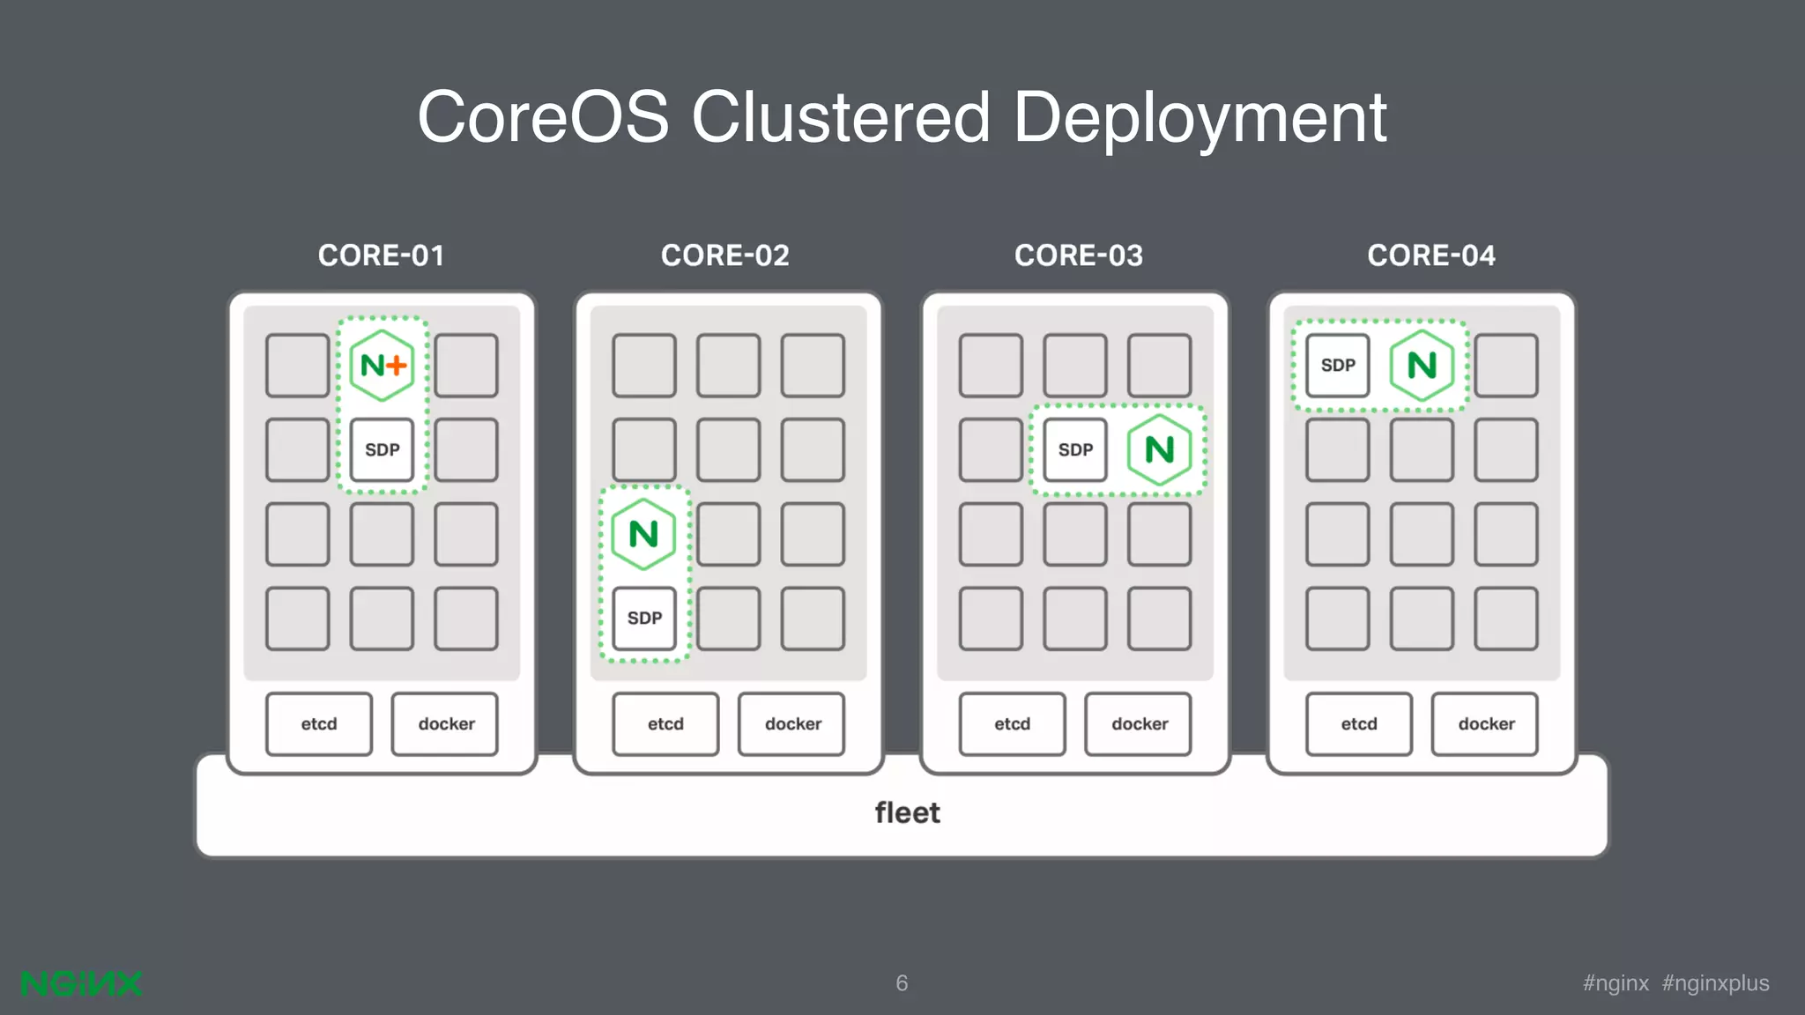Click the etcd box under CORE-01
The width and height of the screenshot is (1805, 1015).
319,724
